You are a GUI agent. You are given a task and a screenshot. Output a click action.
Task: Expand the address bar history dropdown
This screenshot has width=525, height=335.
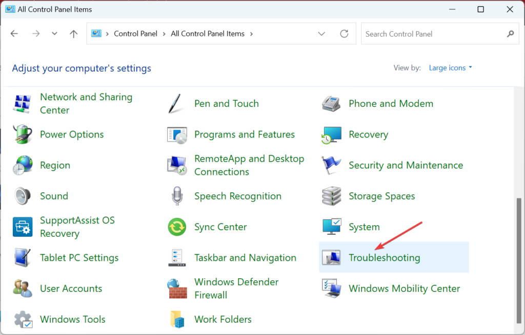click(x=321, y=34)
